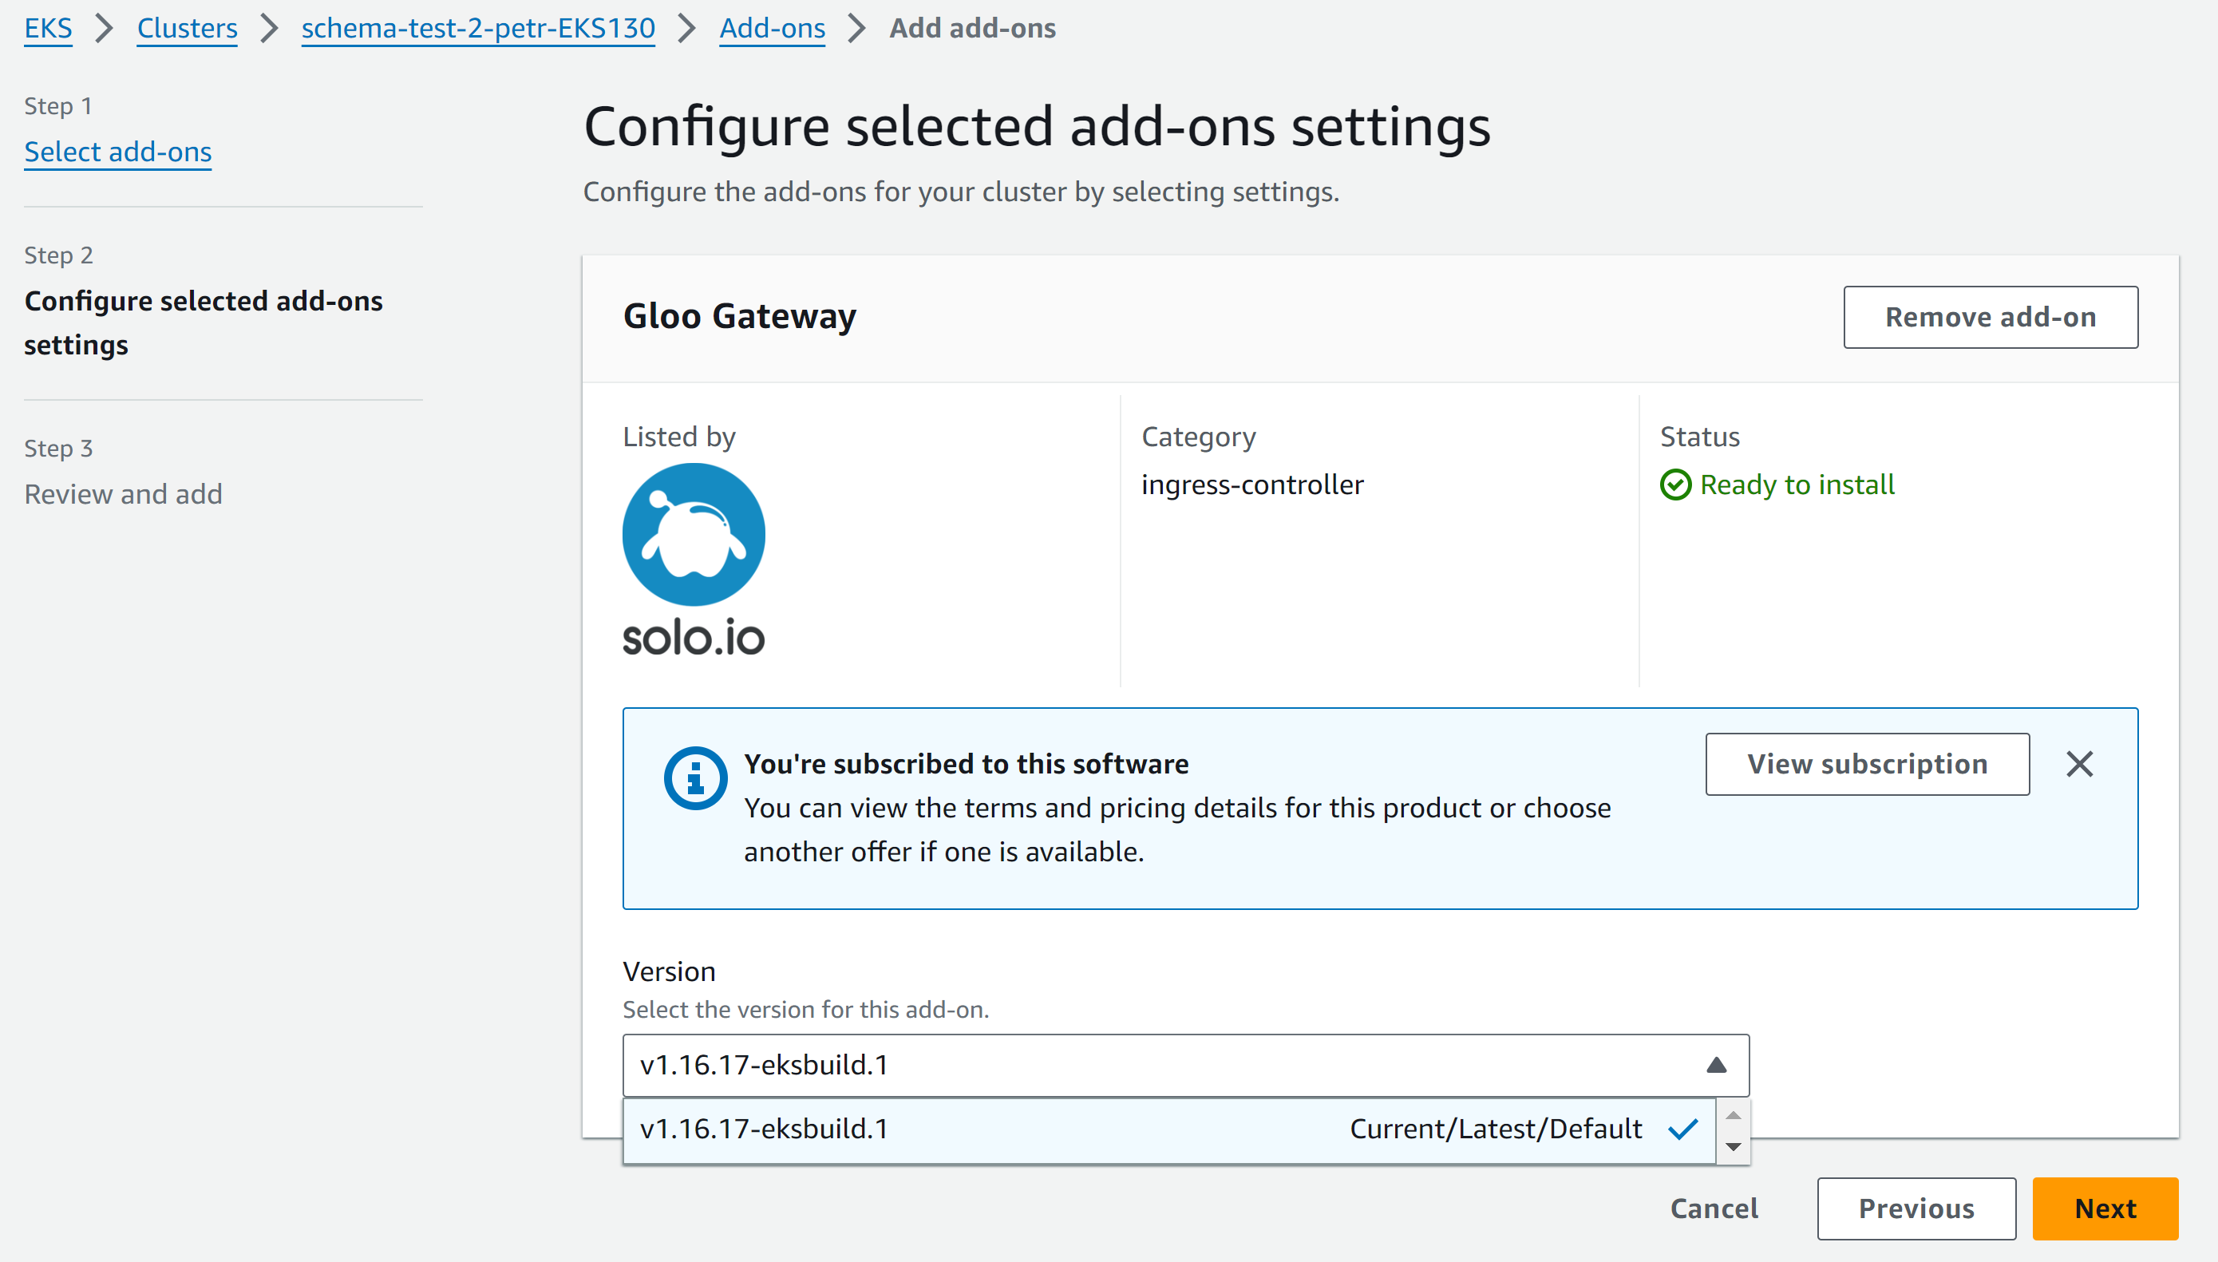Go back to Select add-ons step
The image size is (2218, 1262).
118,152
